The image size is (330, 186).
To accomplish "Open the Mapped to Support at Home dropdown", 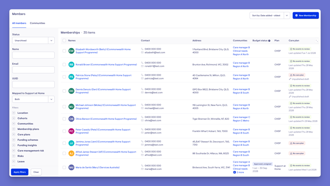I will (x=33, y=99).
